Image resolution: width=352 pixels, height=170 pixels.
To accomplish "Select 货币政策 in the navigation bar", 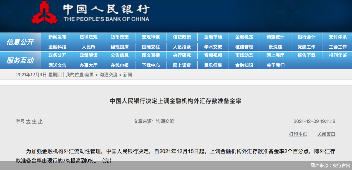I will (120, 37).
